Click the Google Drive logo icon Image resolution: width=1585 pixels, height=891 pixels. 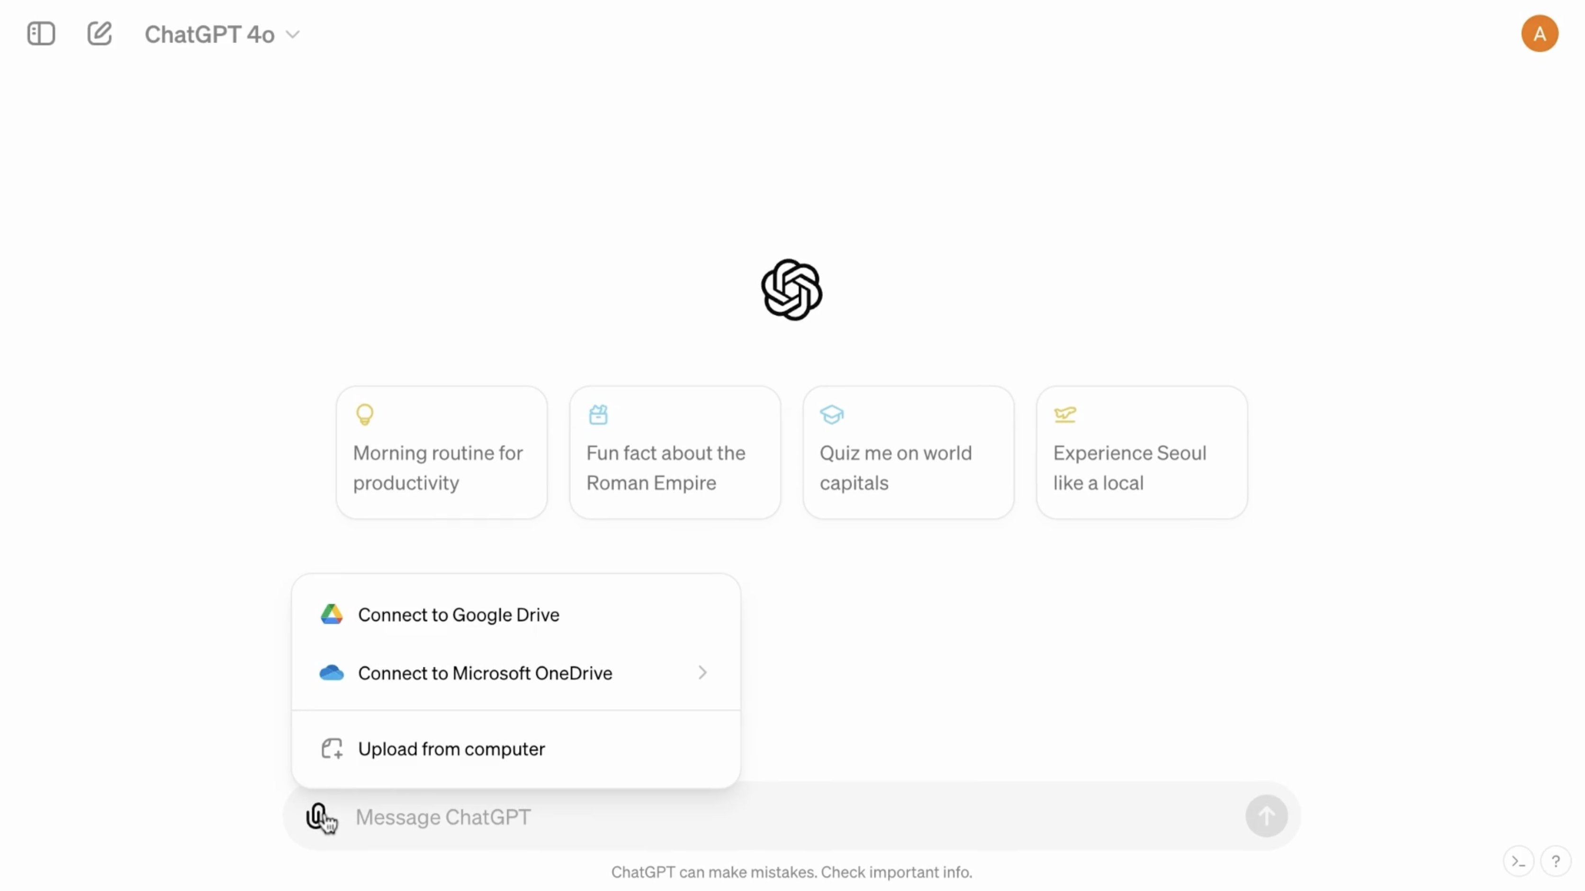[x=332, y=615]
